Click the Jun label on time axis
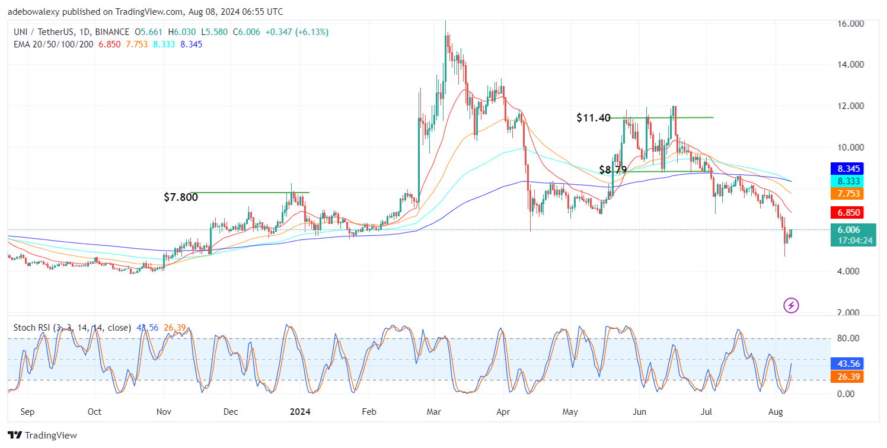Viewport: 887px width, 448px height. (639, 411)
